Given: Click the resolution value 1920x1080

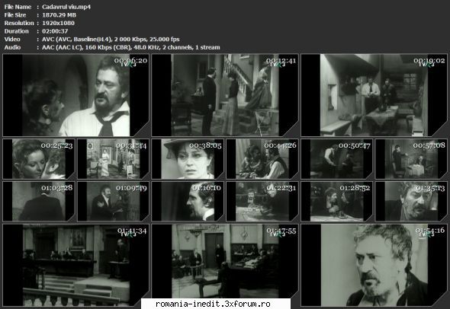Looking at the screenshot, I should click(58, 23).
